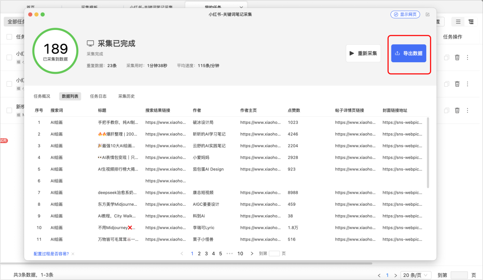Click the 重新采集 re-collect button

tap(363, 53)
